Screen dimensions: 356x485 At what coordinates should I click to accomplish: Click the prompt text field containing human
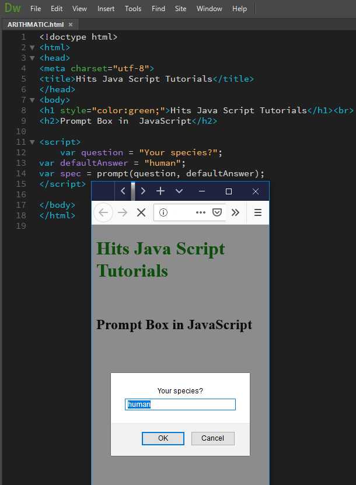click(x=180, y=404)
